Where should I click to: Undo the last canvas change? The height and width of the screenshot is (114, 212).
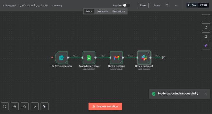point(34,106)
